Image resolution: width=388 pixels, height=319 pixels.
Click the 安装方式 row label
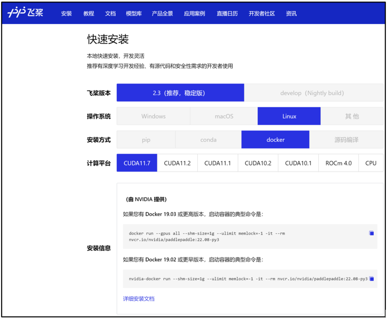click(x=99, y=140)
